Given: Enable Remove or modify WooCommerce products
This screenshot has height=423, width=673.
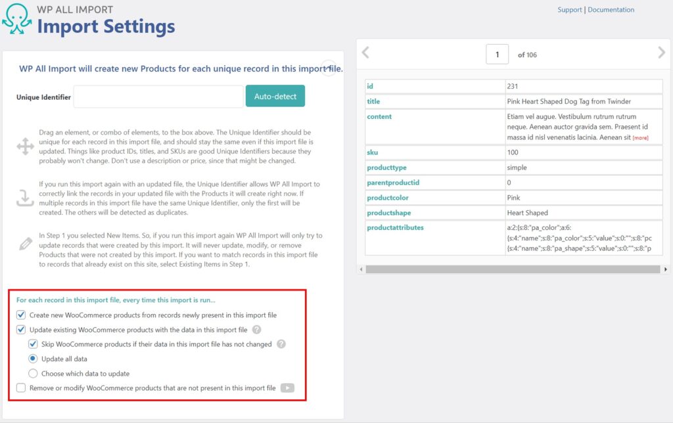Looking at the screenshot, I should point(21,388).
